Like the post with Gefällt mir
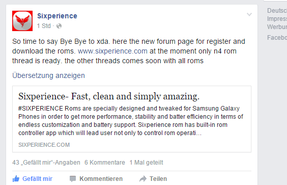The width and height of the screenshot is (287, 185). (33, 178)
